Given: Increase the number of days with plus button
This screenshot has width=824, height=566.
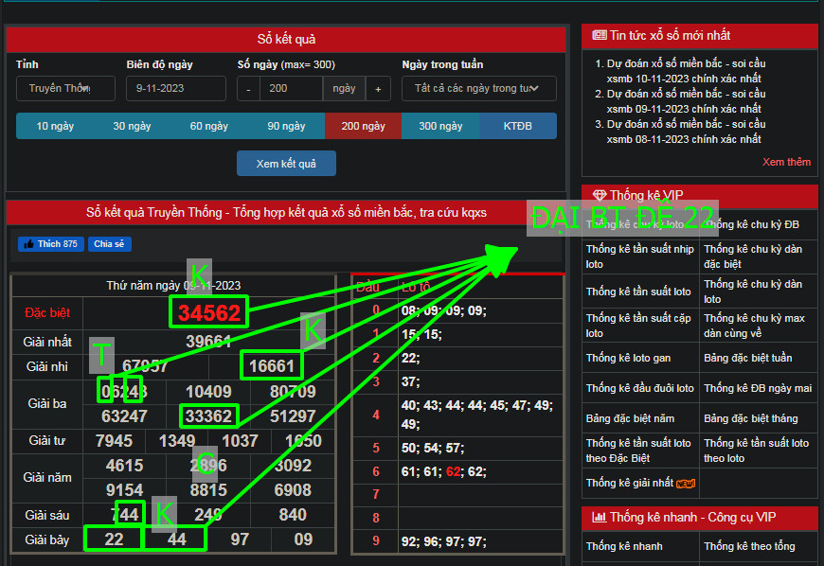Looking at the screenshot, I should pos(377,88).
